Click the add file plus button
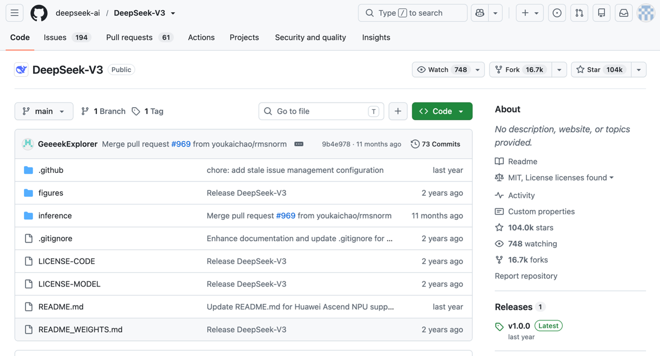660x356 pixels. click(398, 111)
